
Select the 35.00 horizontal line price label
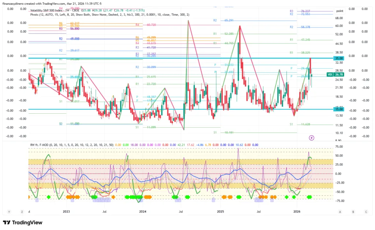pos(338,58)
